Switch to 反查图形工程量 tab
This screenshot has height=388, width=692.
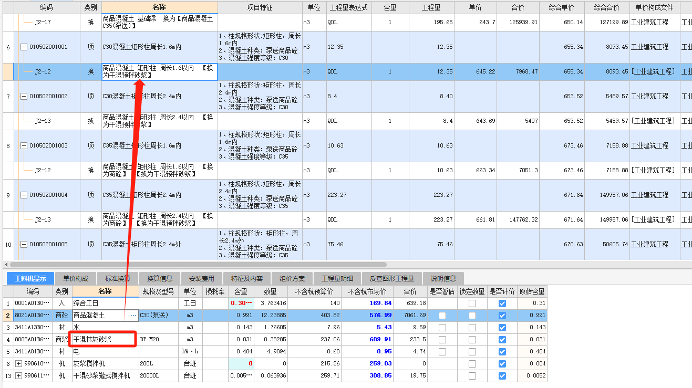pos(392,279)
